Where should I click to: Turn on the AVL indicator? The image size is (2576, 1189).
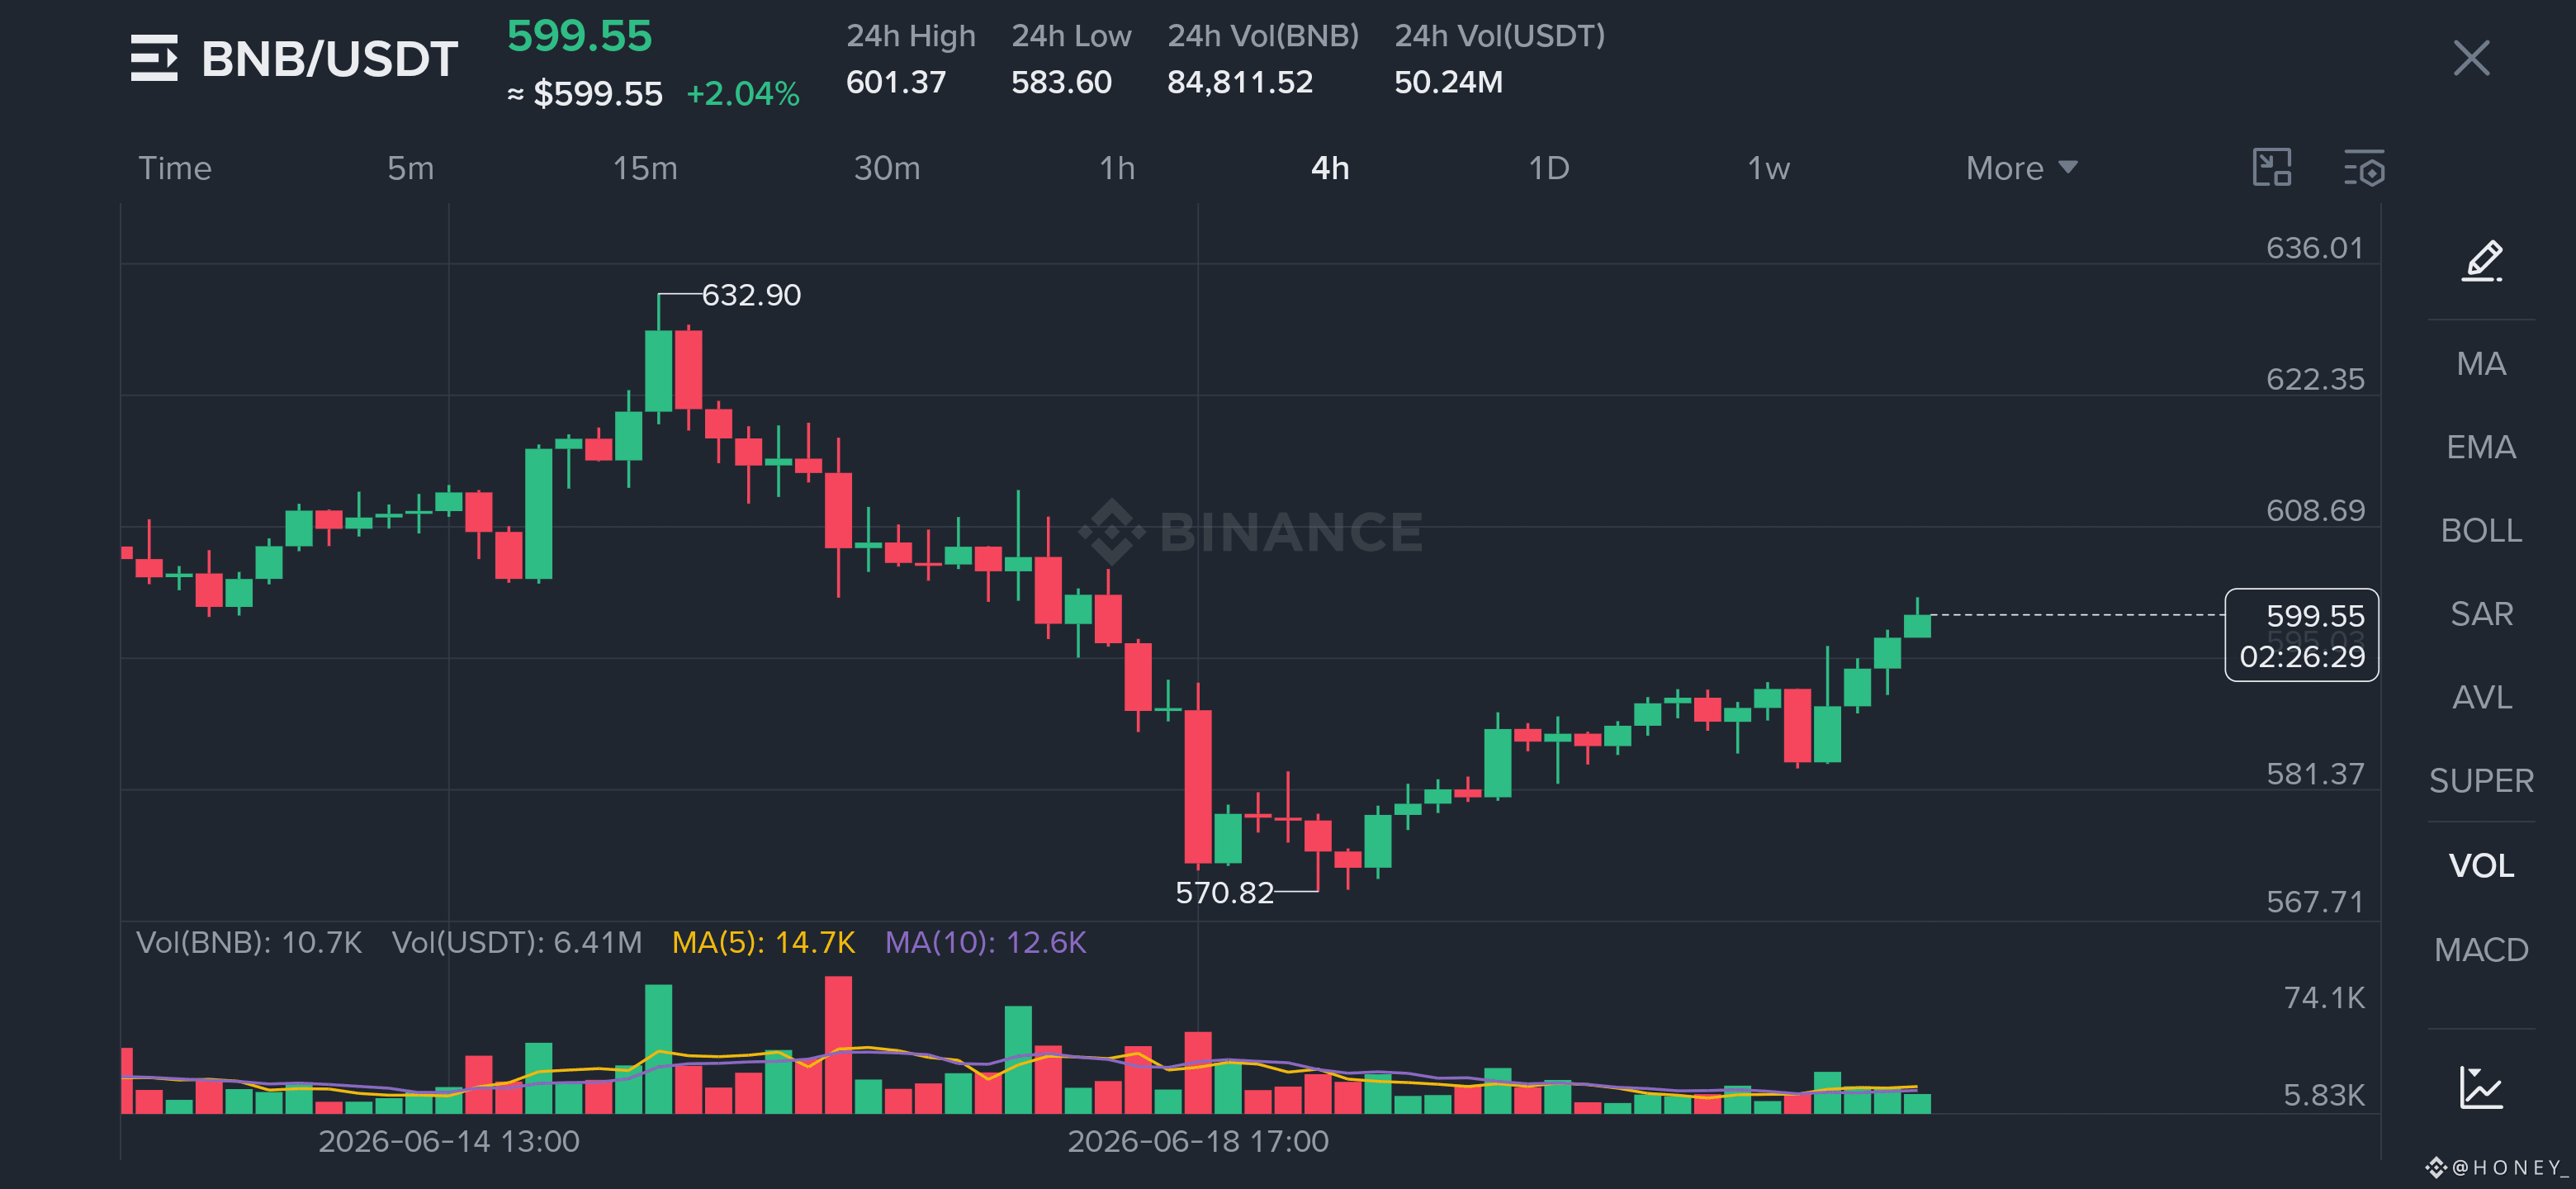click(2481, 697)
